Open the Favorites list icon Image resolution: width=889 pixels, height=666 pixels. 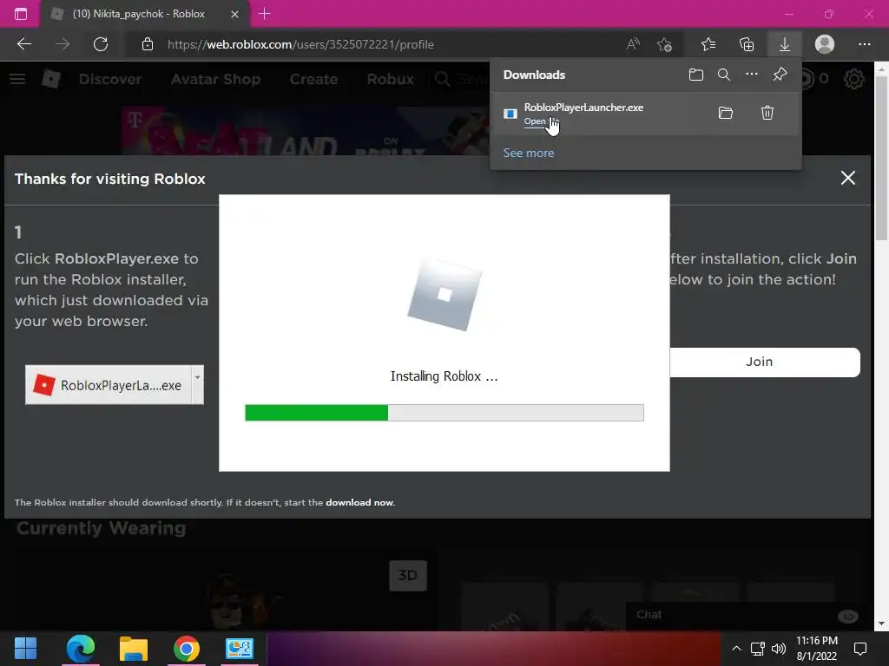tap(708, 44)
